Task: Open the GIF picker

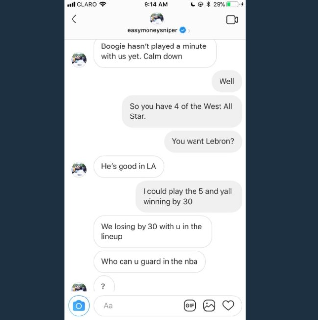Action: tap(190, 305)
